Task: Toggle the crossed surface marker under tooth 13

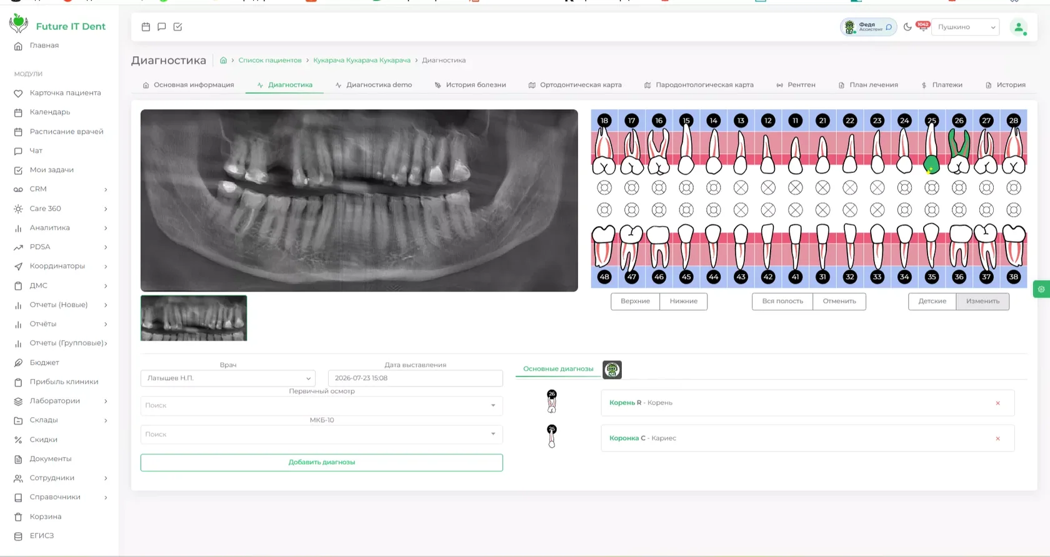Action: point(741,187)
